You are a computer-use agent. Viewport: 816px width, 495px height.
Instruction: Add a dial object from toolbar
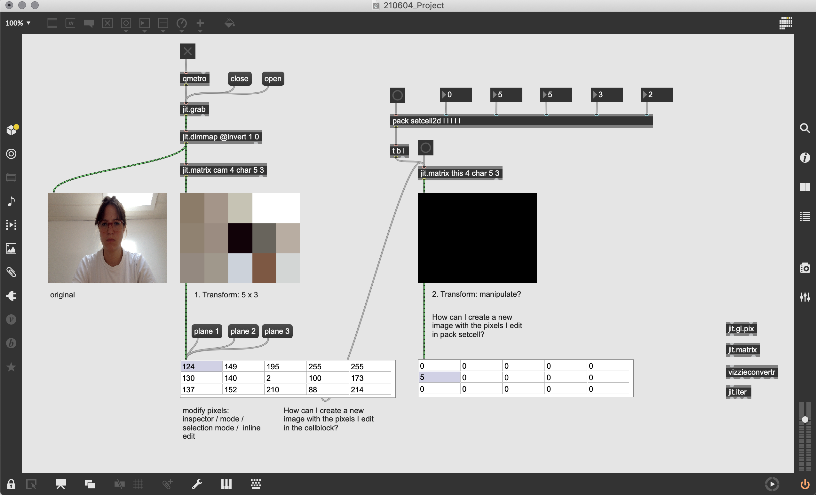point(181,23)
